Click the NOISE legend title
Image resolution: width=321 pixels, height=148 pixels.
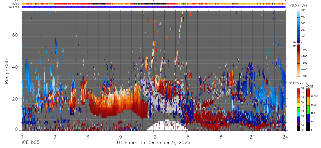(x=309, y=86)
